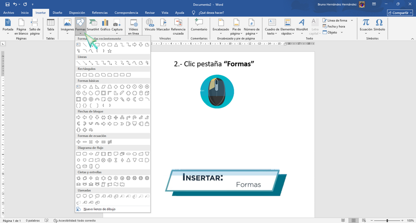This screenshot has width=416, height=223.
Task: Open the Diseño ribbon tab
Action: point(57,13)
